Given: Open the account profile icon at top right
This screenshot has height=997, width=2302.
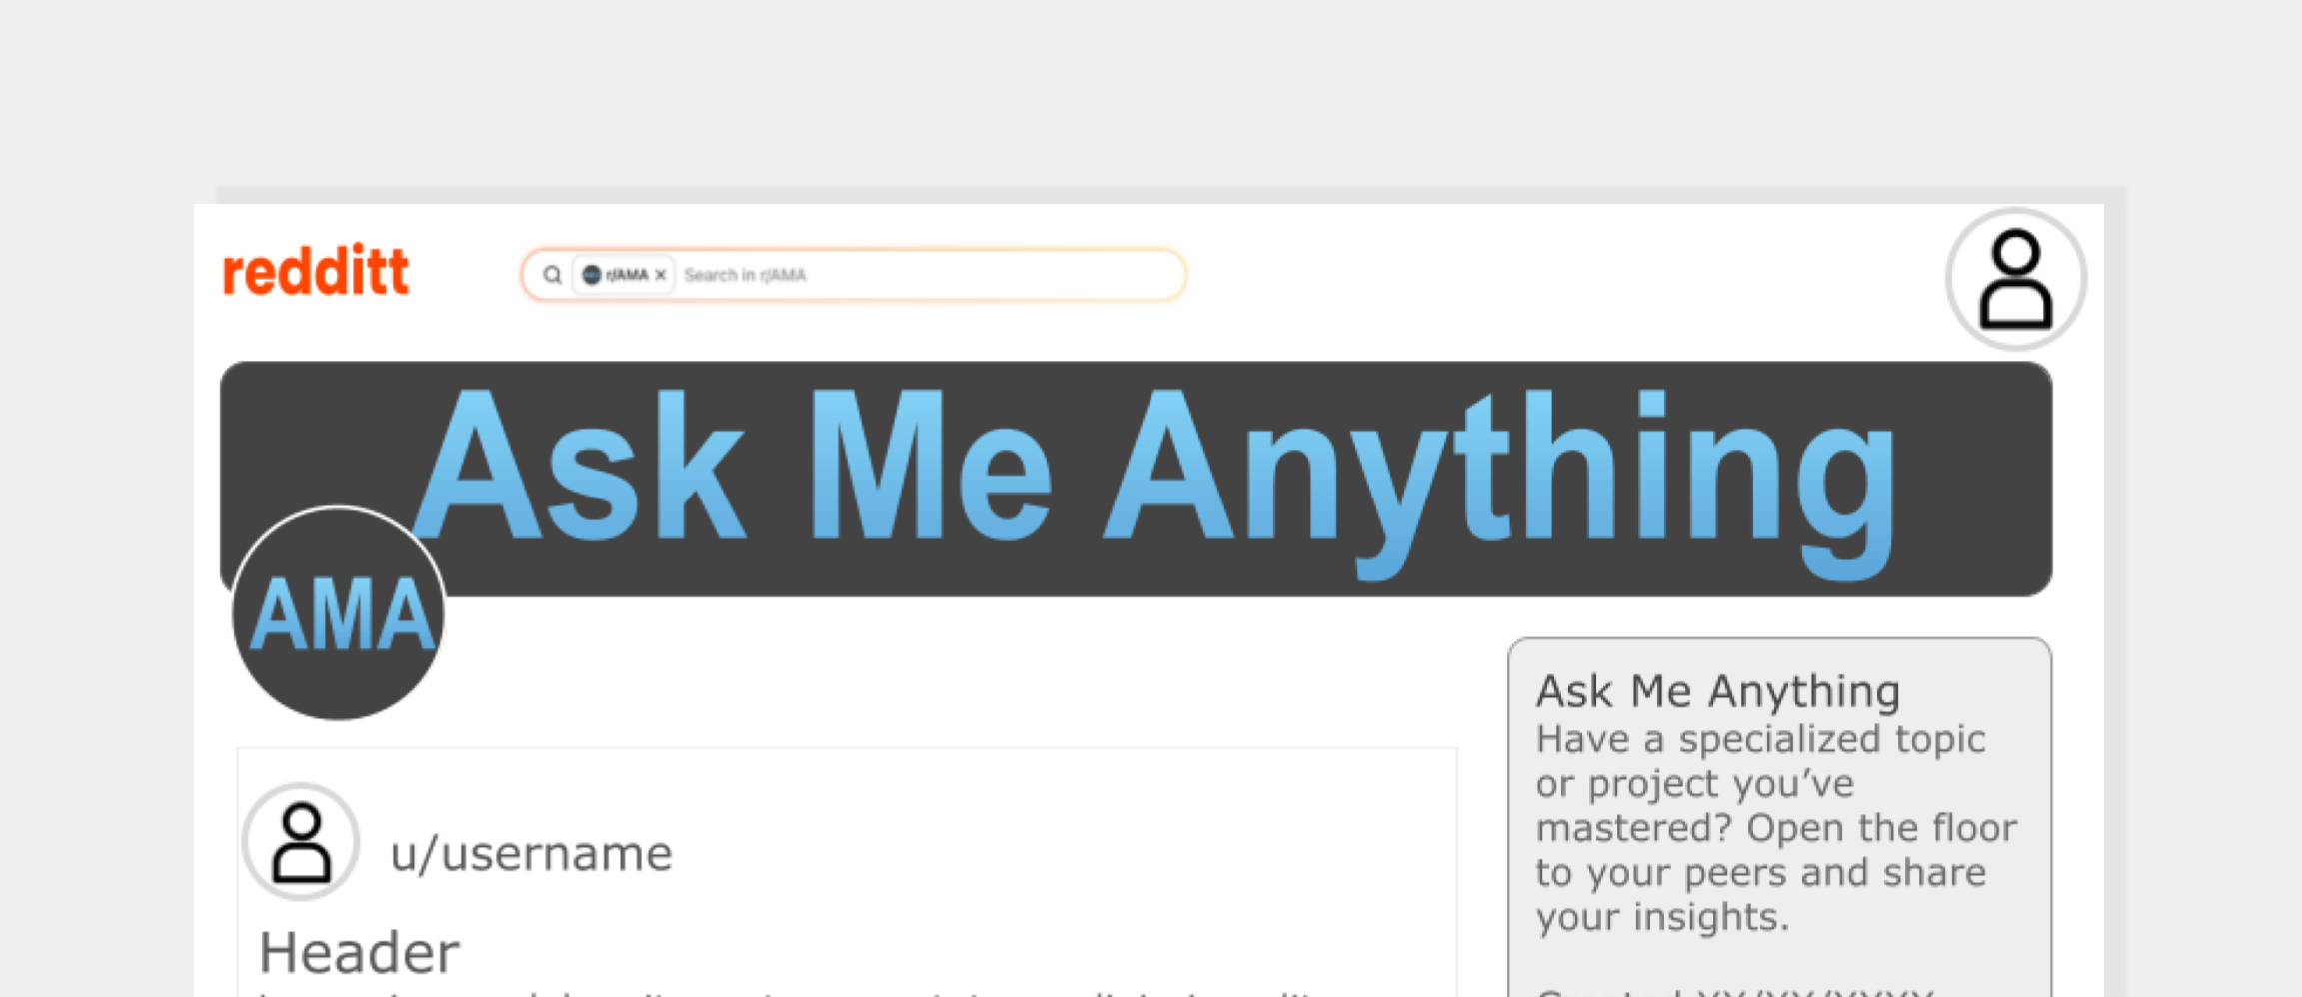Looking at the screenshot, I should coord(2015,280).
